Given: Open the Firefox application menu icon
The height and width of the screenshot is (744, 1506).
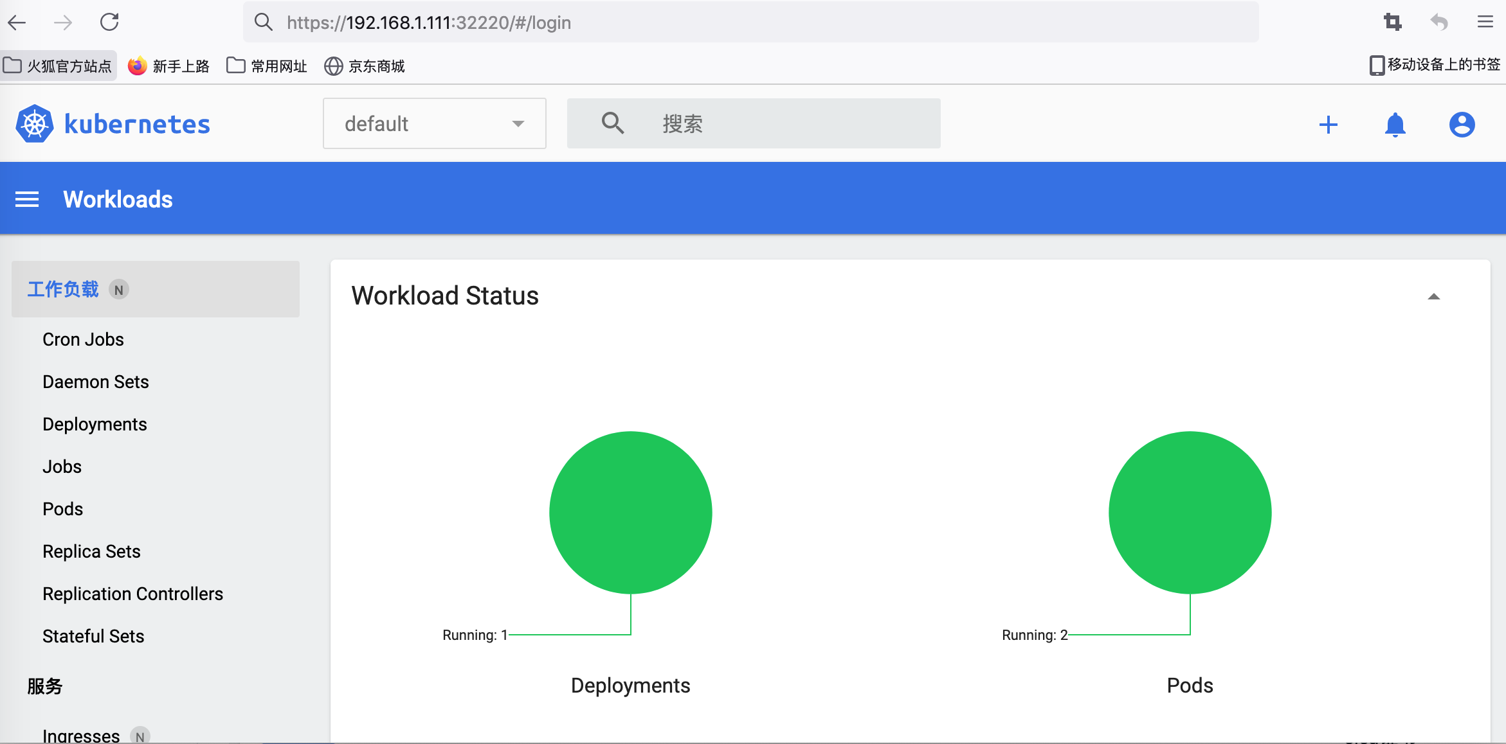Looking at the screenshot, I should point(1485,22).
